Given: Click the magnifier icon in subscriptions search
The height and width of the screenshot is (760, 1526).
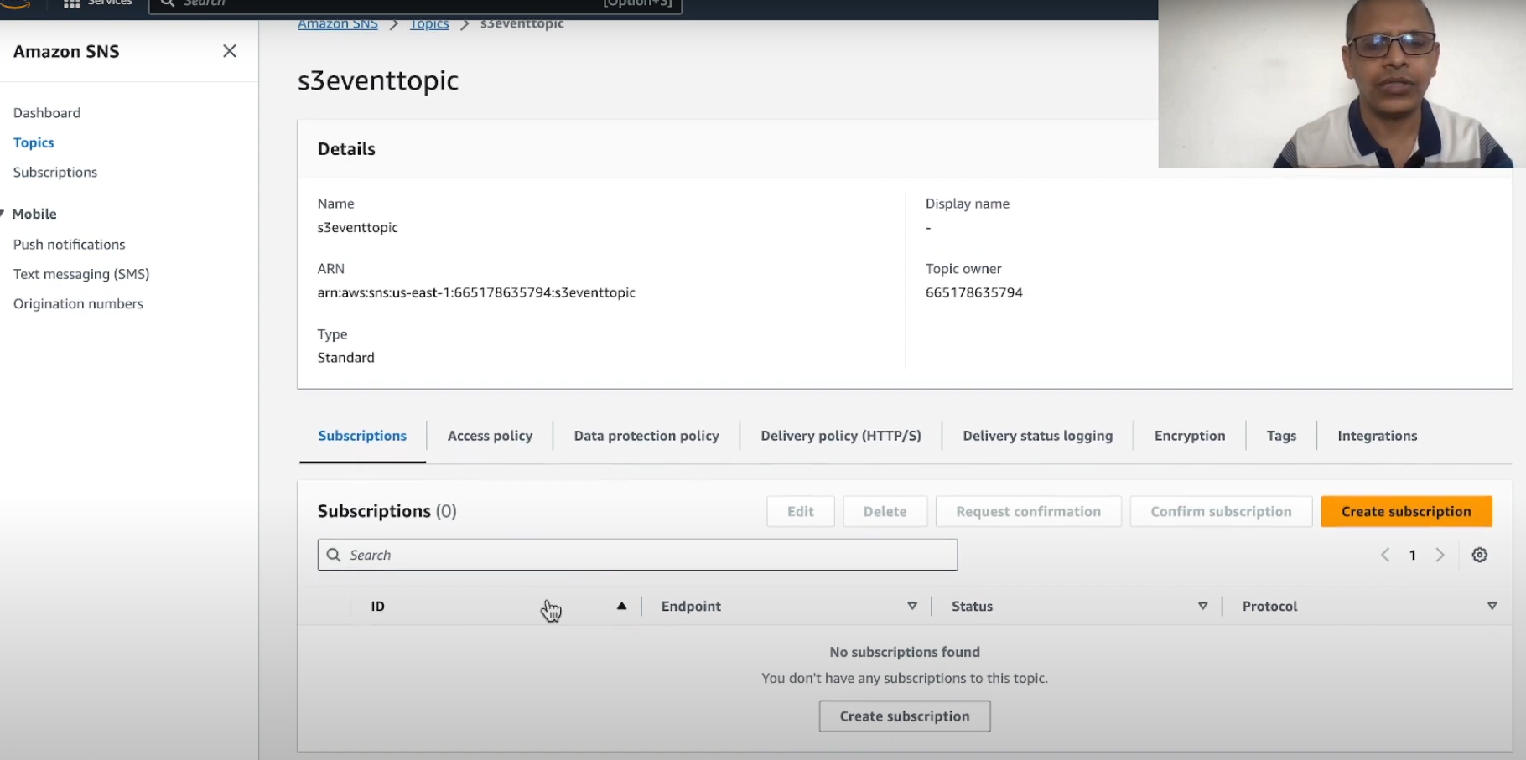Looking at the screenshot, I should pyautogui.click(x=334, y=555).
